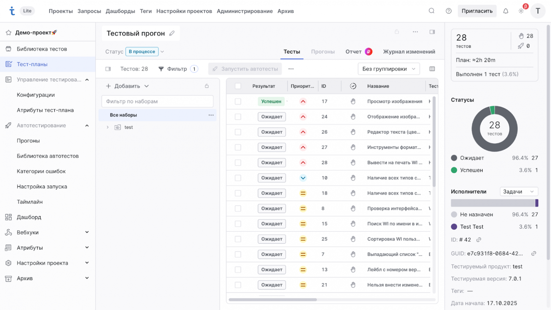Open notifications bell icon
551x310 pixels.
pos(505,11)
